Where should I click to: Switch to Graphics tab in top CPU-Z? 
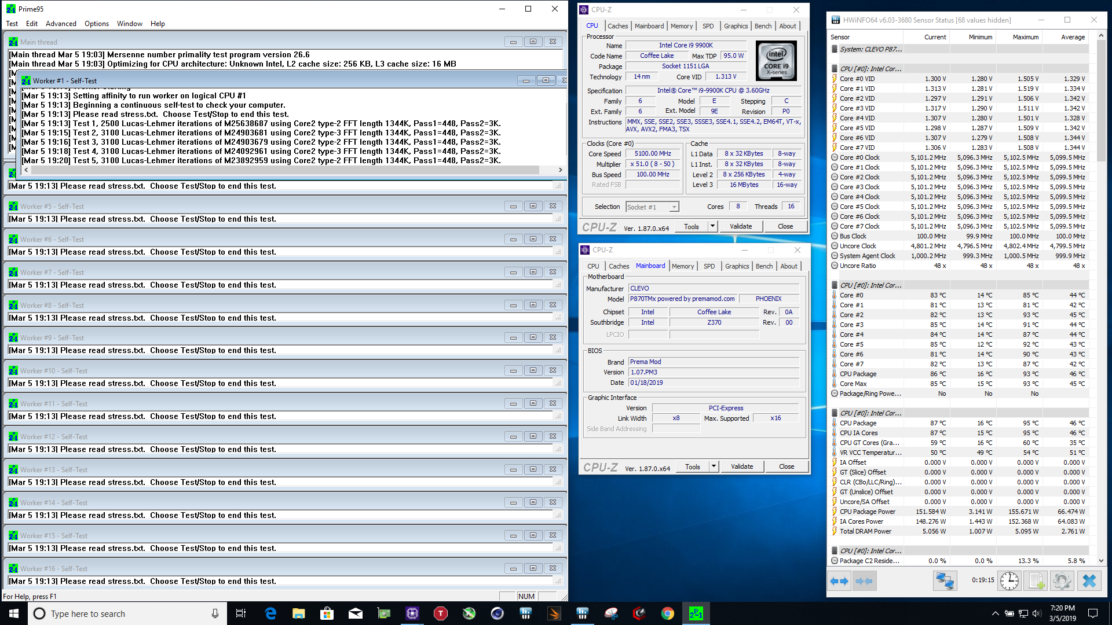pyautogui.click(x=736, y=26)
